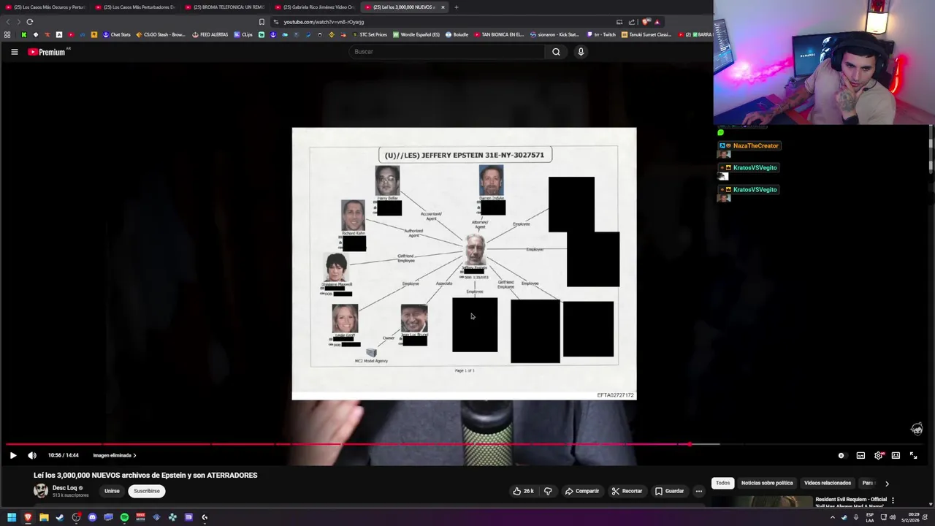This screenshot has width=935, height=526.
Task: Open more actions three-dot menu
Action: pyautogui.click(x=698, y=491)
